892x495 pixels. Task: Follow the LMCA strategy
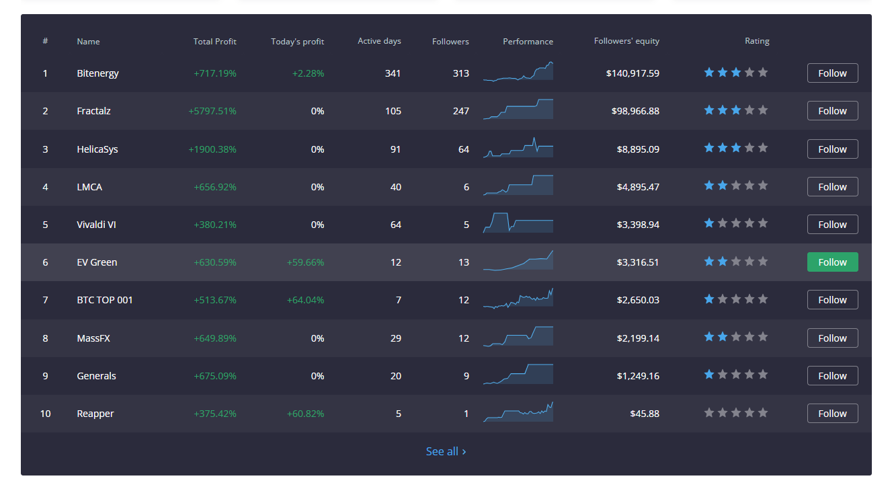coord(832,187)
